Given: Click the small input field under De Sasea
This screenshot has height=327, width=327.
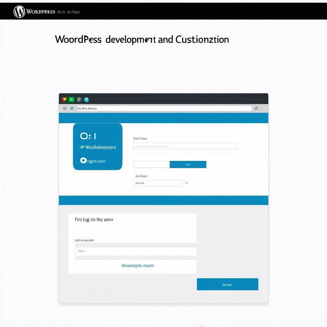Looking at the screenshot, I should tap(157, 183).
